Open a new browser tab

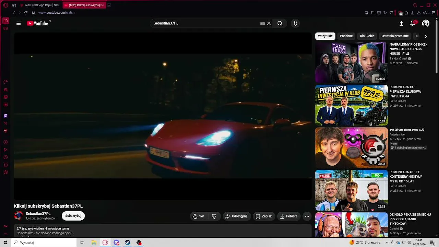tap(109, 5)
